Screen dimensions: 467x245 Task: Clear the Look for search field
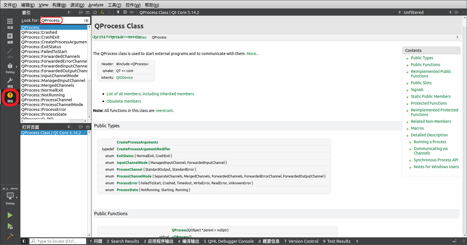[86, 20]
